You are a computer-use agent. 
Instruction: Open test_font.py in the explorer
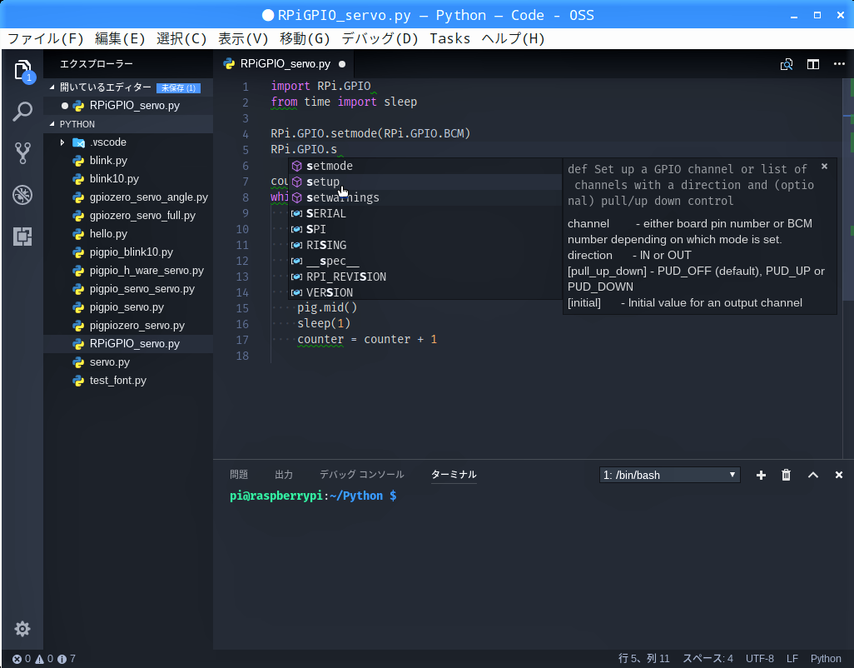coord(128,381)
